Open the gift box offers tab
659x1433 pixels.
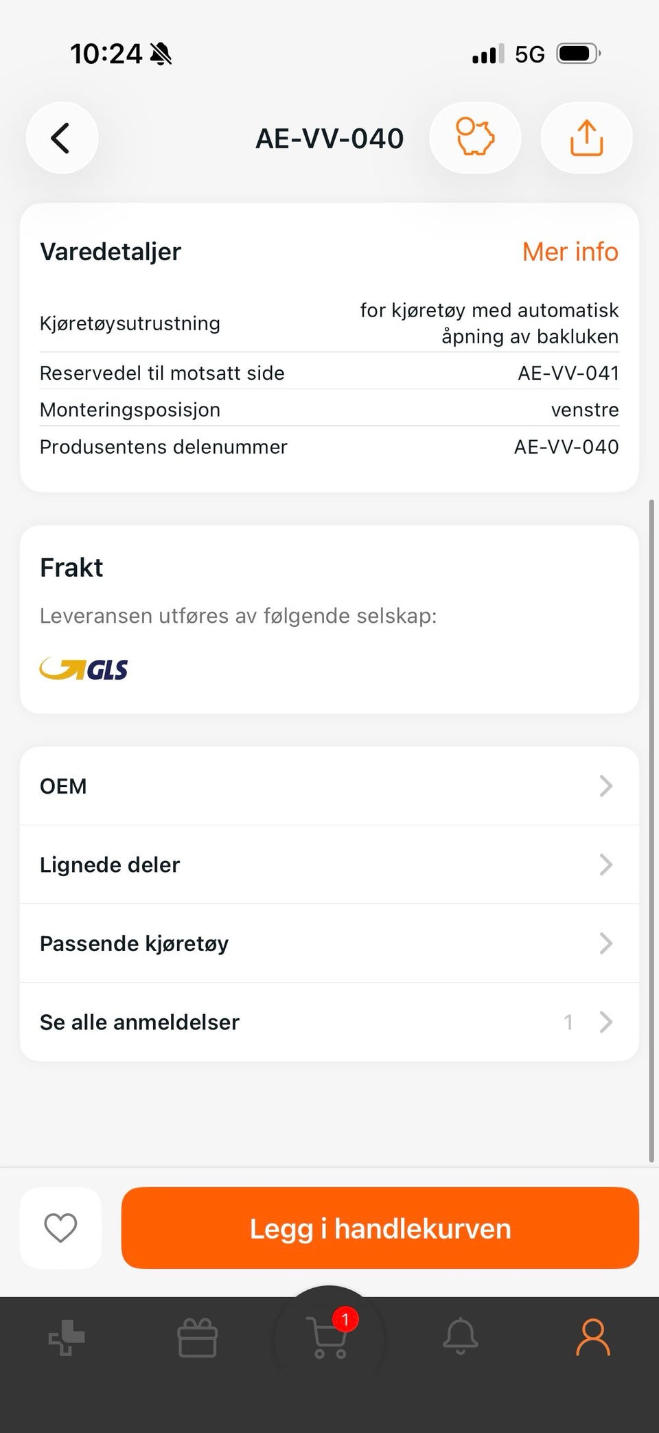pos(198,1338)
